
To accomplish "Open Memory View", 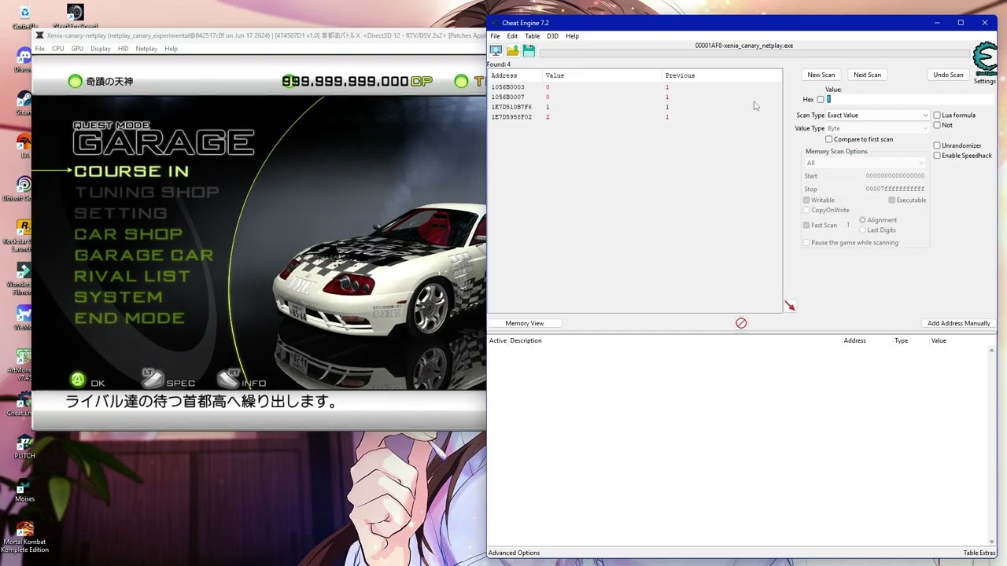I will click(525, 323).
